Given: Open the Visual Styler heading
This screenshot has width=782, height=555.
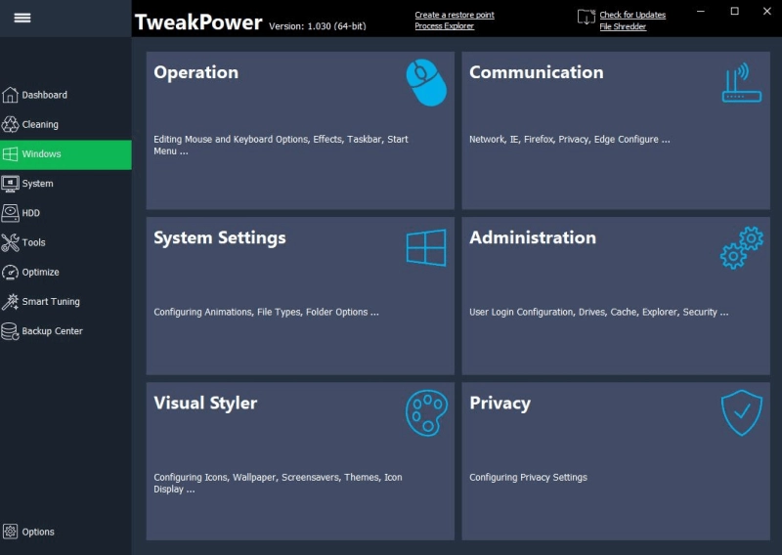Looking at the screenshot, I should [205, 403].
